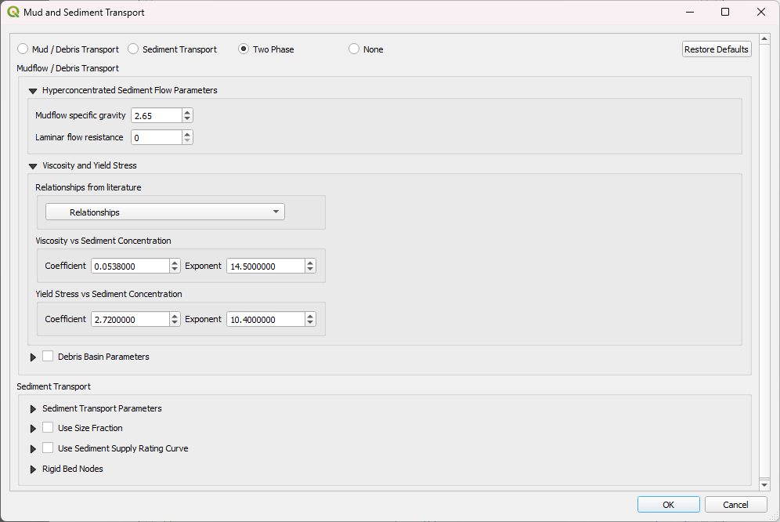Open the Relationships dropdown list
780x522 pixels.
point(164,212)
